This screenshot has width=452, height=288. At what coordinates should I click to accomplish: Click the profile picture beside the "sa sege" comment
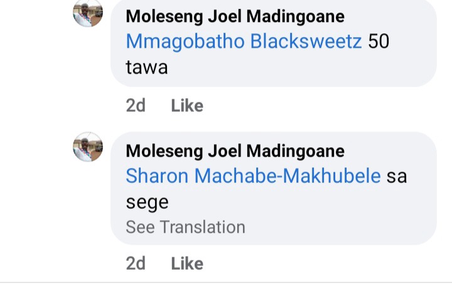88,147
